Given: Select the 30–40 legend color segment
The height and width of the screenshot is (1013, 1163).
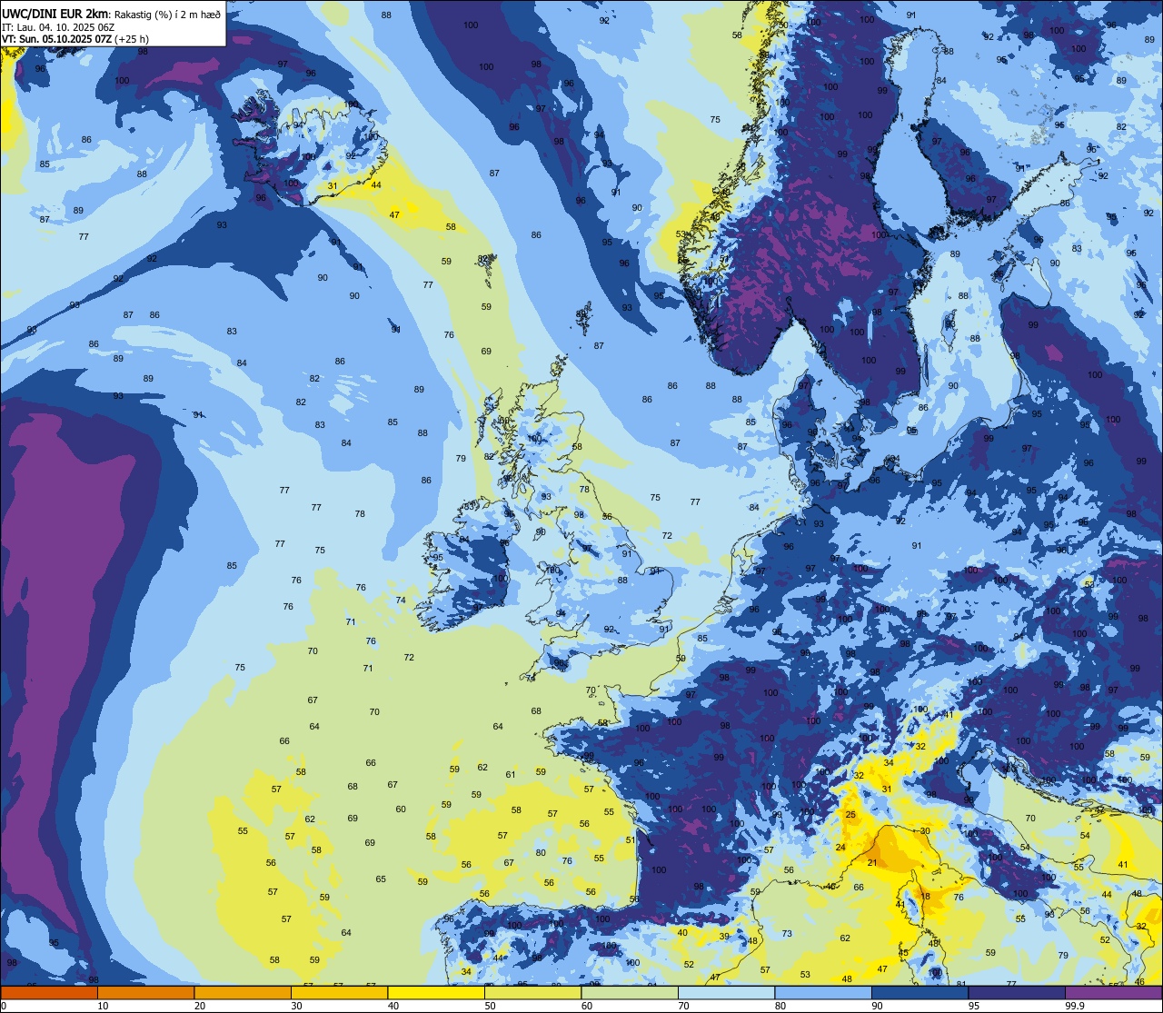Looking at the screenshot, I should (x=339, y=992).
